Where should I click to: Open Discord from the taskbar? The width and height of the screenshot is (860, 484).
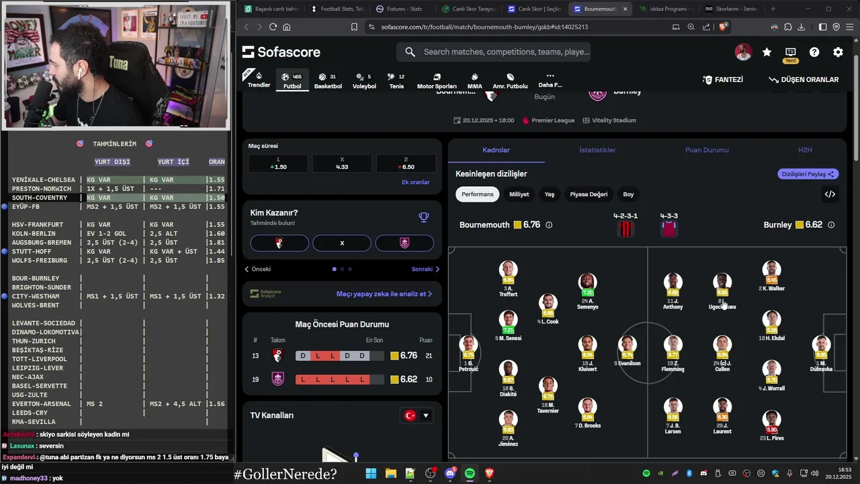point(450,473)
